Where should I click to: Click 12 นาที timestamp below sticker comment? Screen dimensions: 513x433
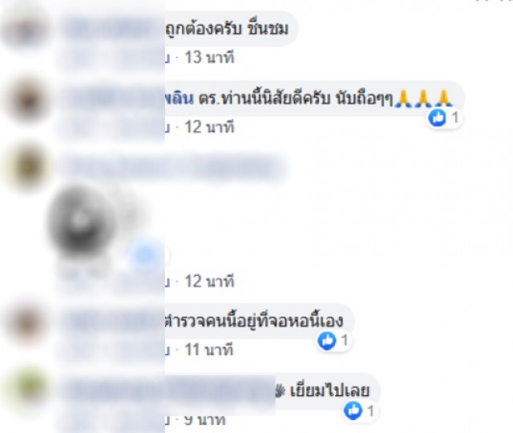pos(210,281)
